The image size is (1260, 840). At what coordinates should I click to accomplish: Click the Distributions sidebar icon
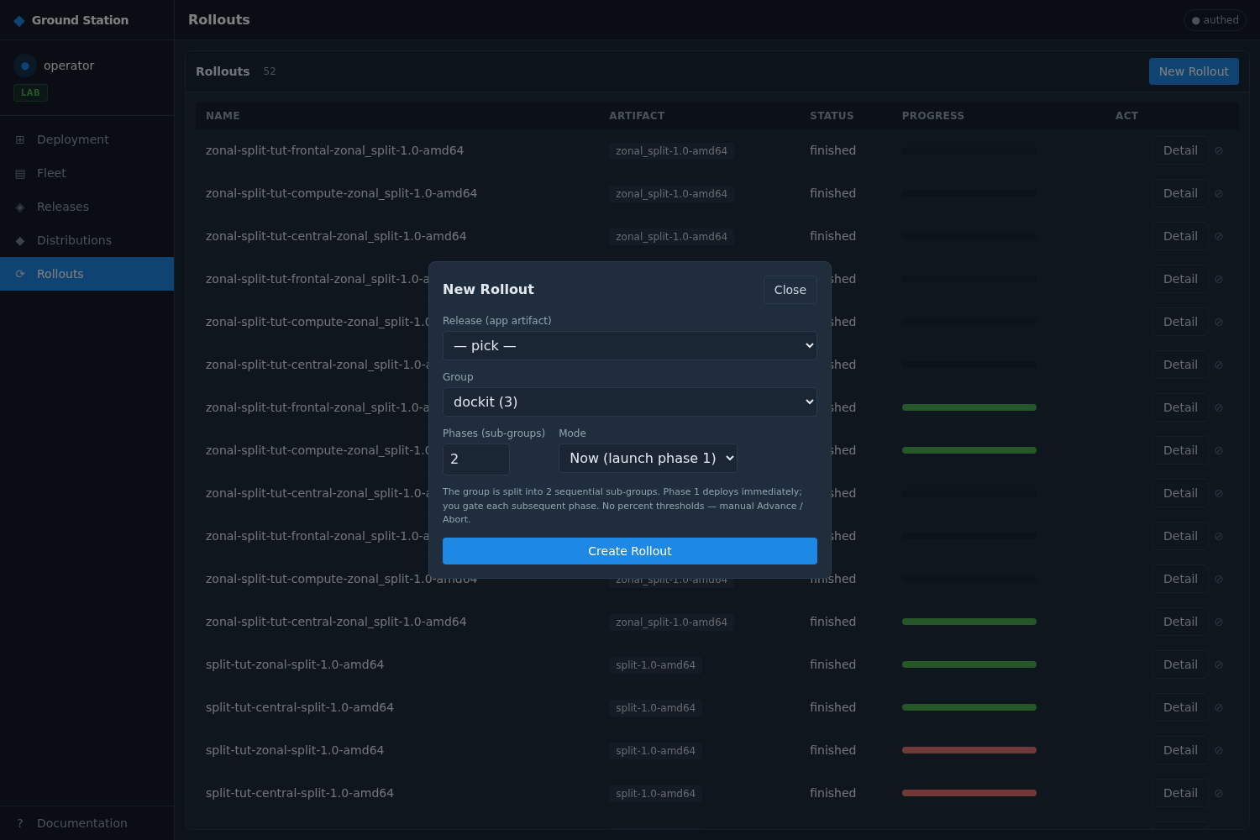tap(20, 240)
